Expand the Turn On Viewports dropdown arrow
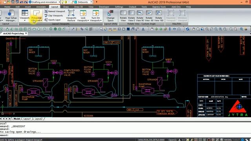The image size is (251, 141). coord(101,20)
